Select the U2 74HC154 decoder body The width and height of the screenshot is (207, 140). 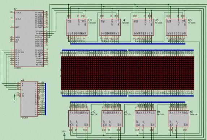(x=29, y=99)
